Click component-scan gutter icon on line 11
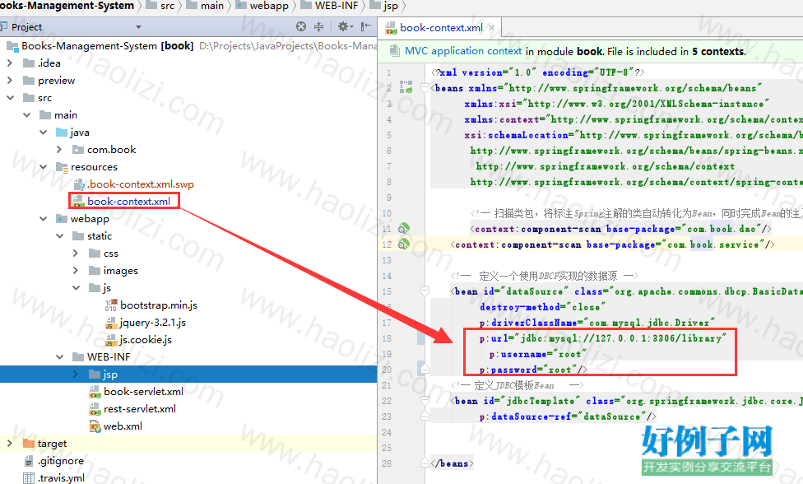The width and height of the screenshot is (803, 484). tap(404, 229)
